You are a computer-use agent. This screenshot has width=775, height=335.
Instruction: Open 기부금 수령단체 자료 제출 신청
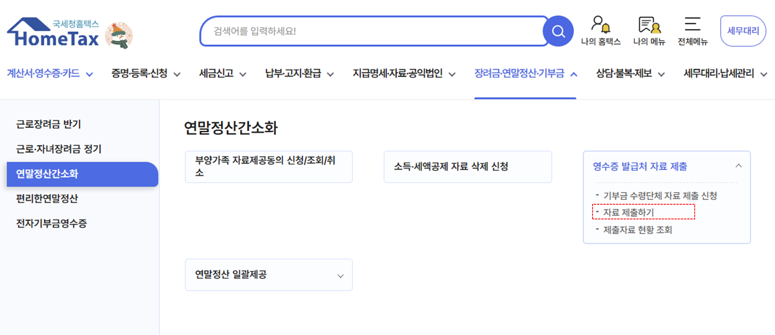(x=660, y=196)
